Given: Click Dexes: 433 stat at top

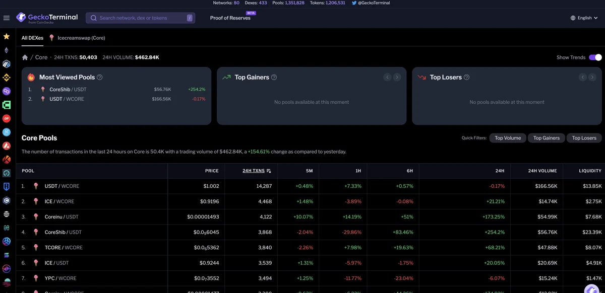Looking at the screenshot, I should (256, 3).
